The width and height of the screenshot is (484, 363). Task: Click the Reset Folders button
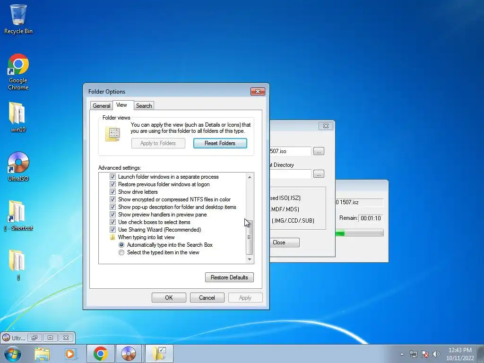click(x=220, y=143)
